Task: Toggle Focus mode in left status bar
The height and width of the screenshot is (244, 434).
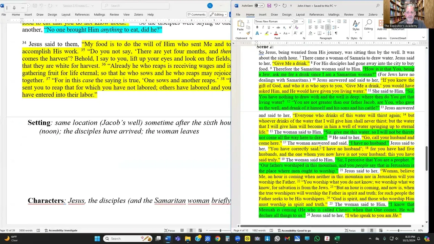Action: [x=170, y=230]
